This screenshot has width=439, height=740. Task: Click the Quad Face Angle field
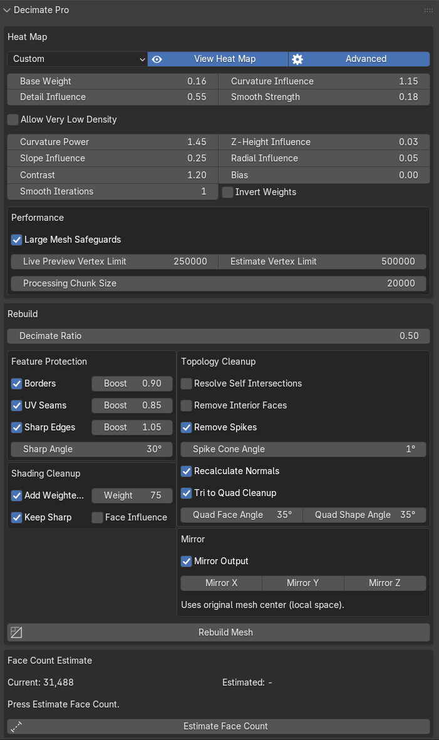[242, 515]
